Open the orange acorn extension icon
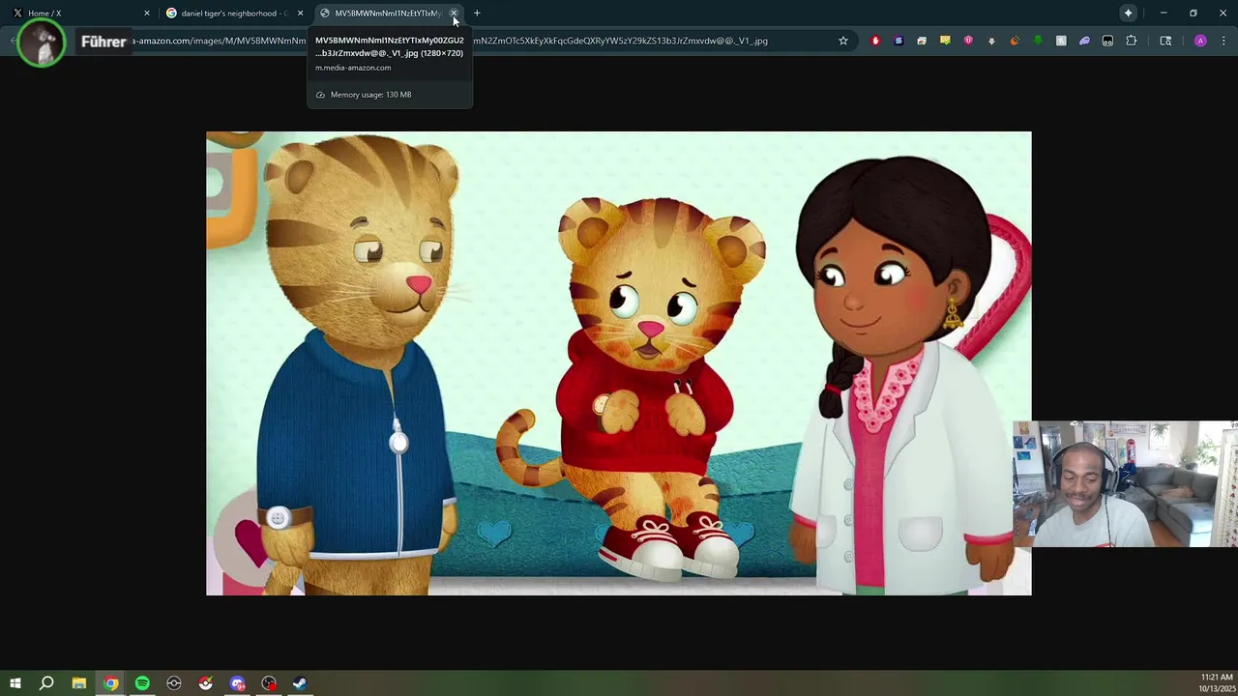The image size is (1238, 696). click(x=1015, y=41)
